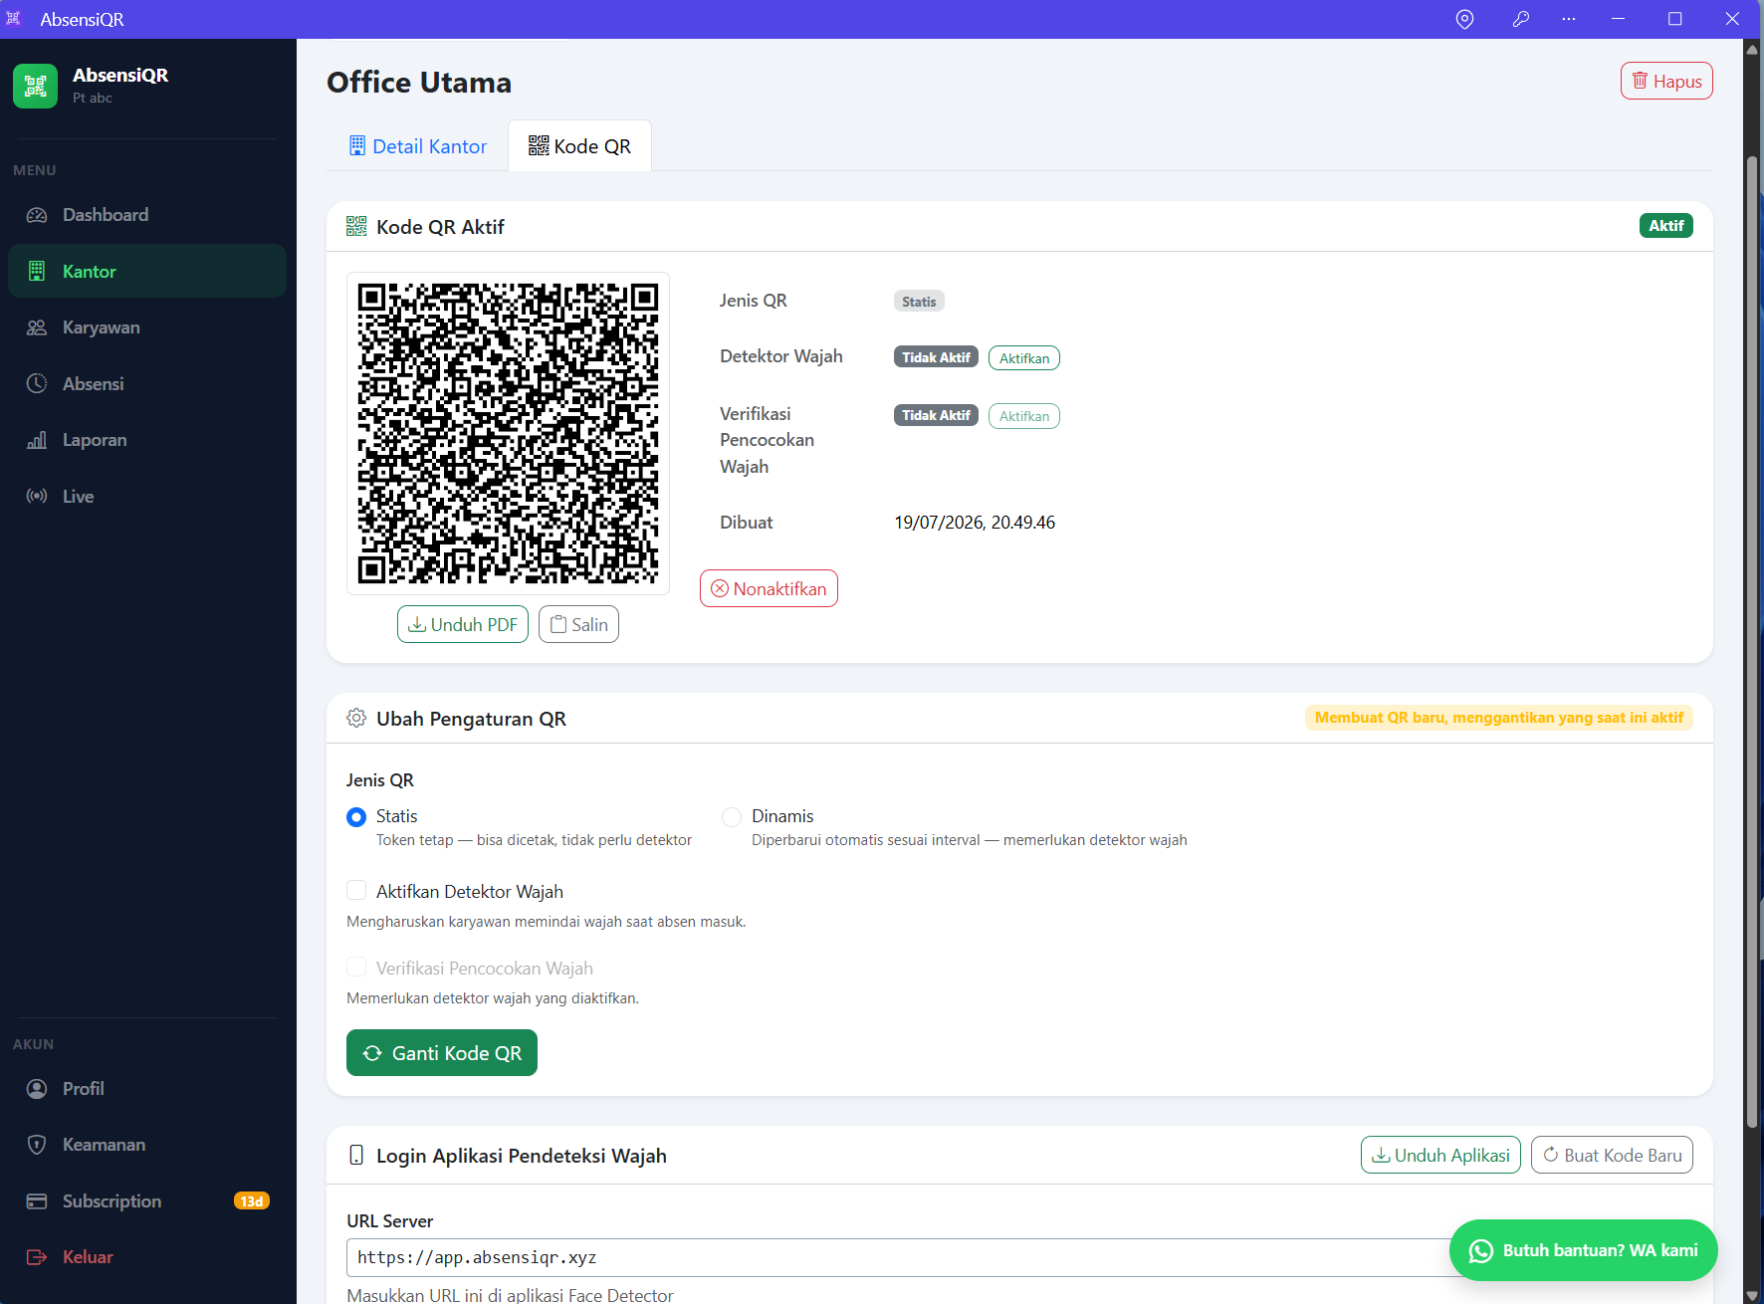This screenshot has width=1764, height=1304.
Task: Open the WhatsApp help button
Action: pyautogui.click(x=1584, y=1250)
